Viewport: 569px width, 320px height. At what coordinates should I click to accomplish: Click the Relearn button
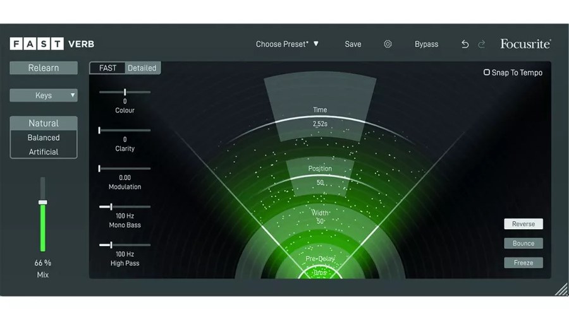click(44, 68)
